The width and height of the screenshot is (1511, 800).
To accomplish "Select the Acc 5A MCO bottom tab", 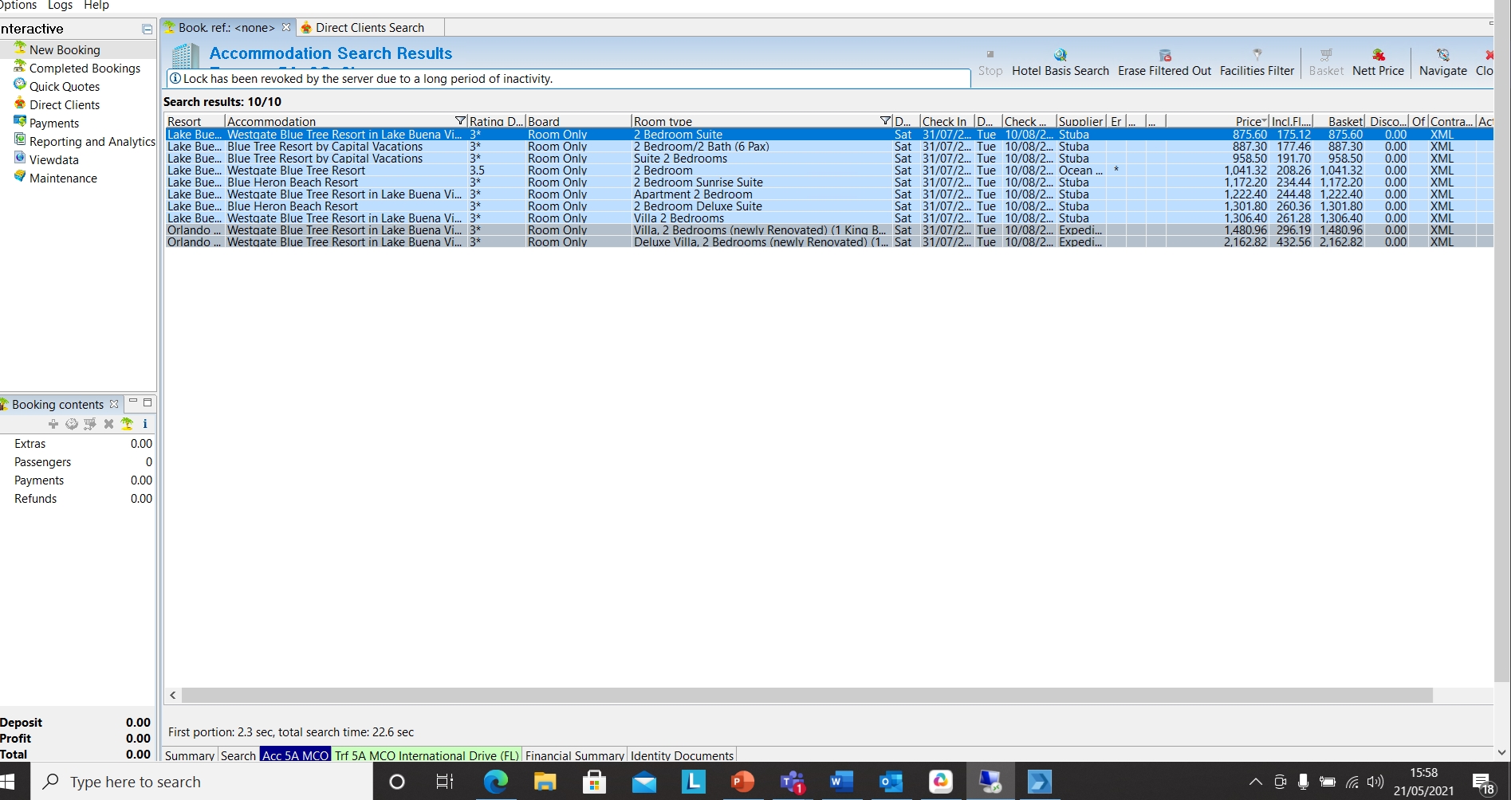I will pyautogui.click(x=295, y=755).
